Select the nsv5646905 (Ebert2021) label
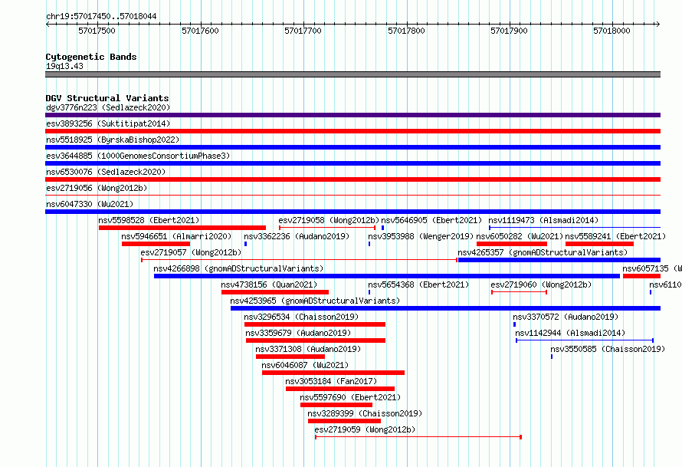Screen dimensions: 682x467 point(431,220)
